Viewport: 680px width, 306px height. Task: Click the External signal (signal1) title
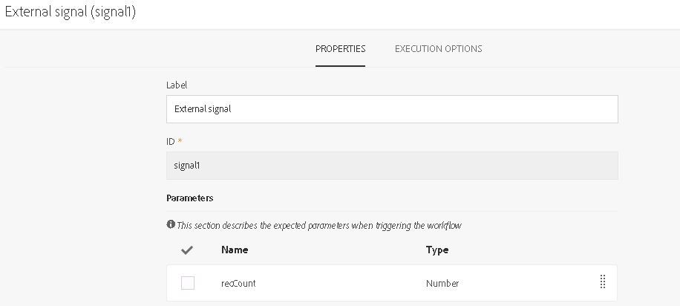71,13
